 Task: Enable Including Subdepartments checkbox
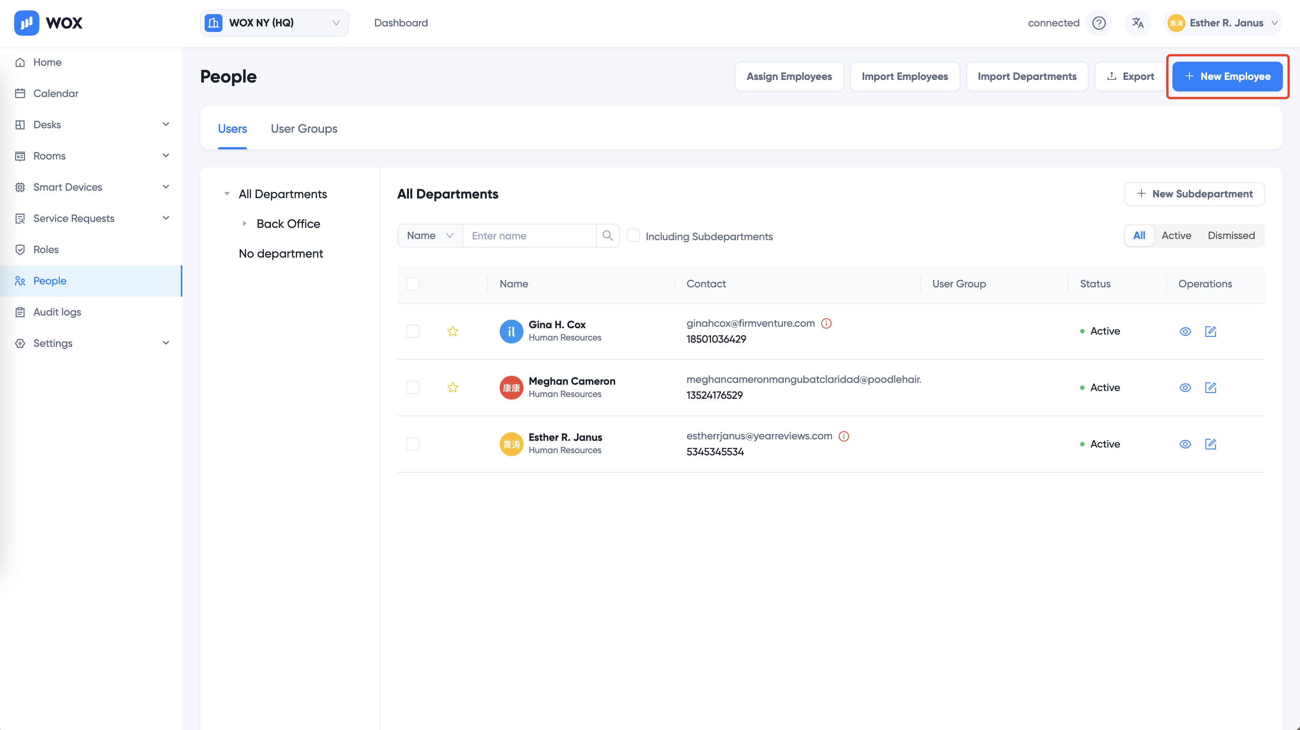click(x=633, y=235)
